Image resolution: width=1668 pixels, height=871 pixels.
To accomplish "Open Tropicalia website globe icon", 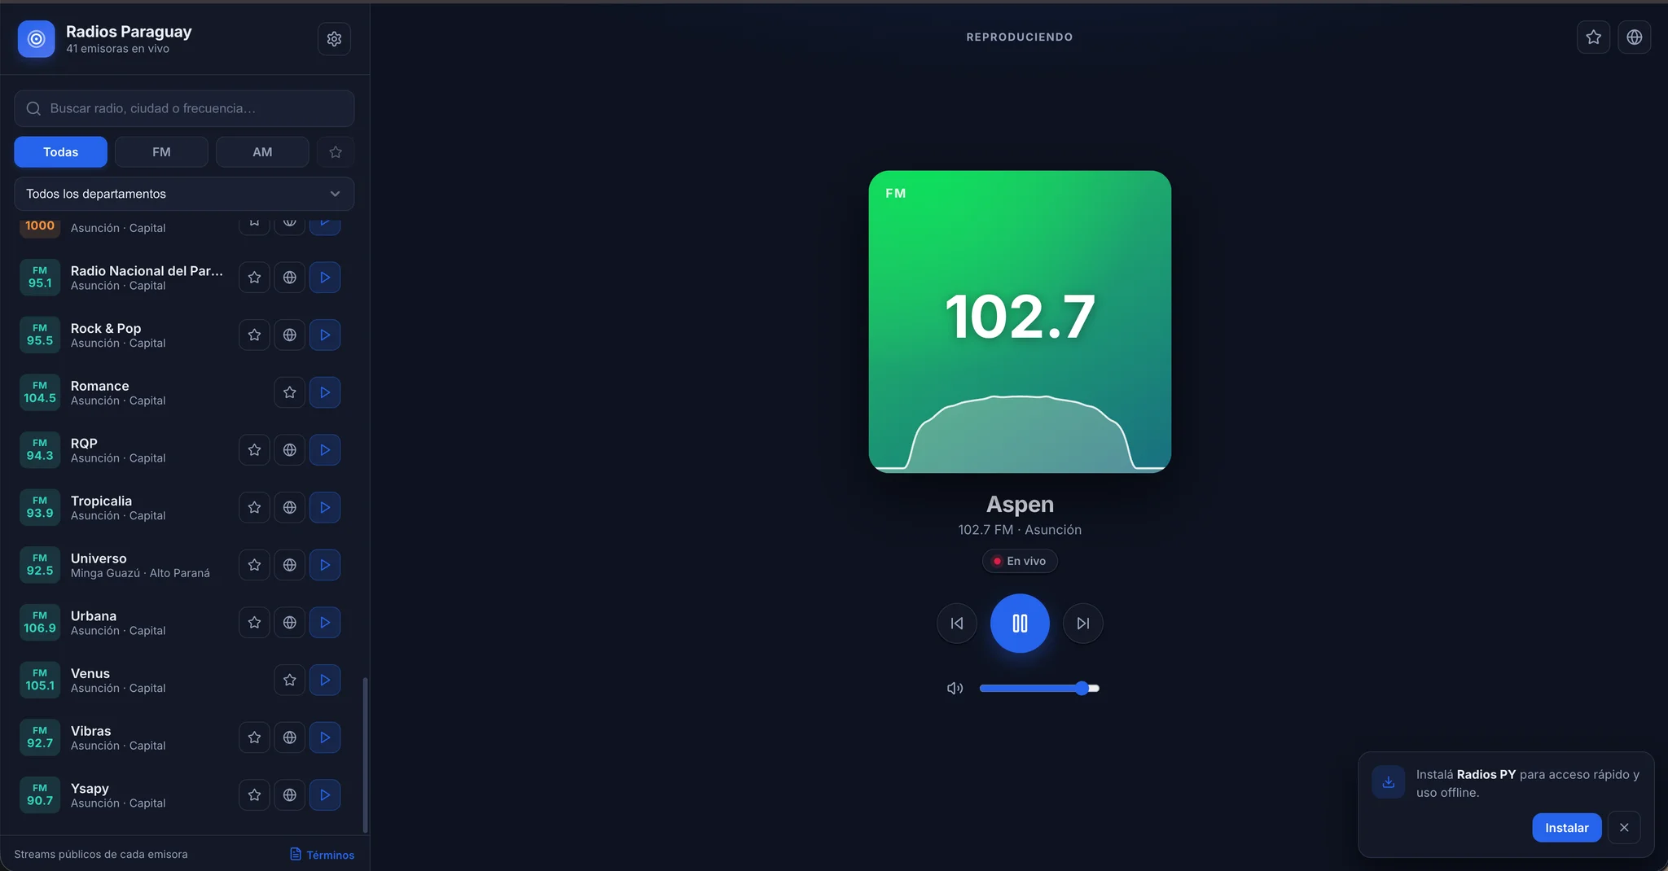I will click(x=289, y=507).
